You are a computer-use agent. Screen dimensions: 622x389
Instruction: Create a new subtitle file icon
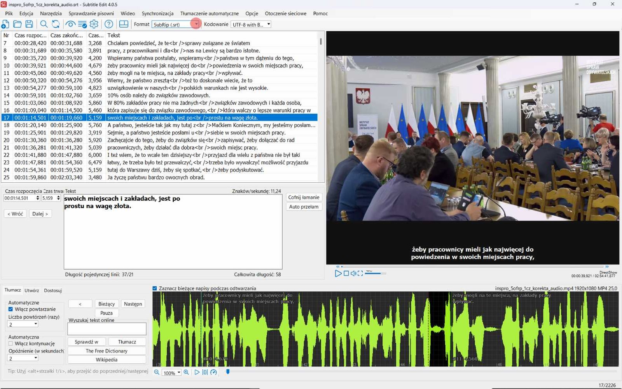point(5,24)
